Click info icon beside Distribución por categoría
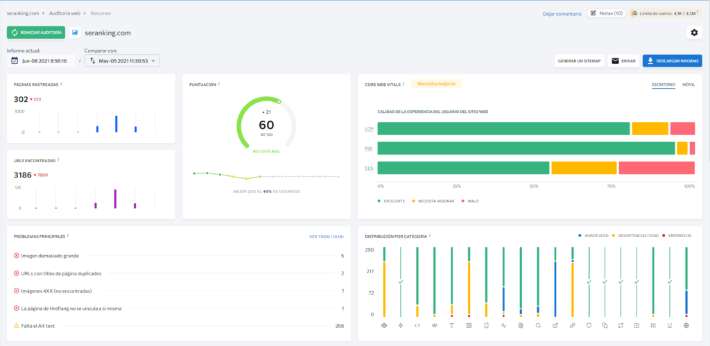This screenshot has width=710, height=346. tap(430, 236)
